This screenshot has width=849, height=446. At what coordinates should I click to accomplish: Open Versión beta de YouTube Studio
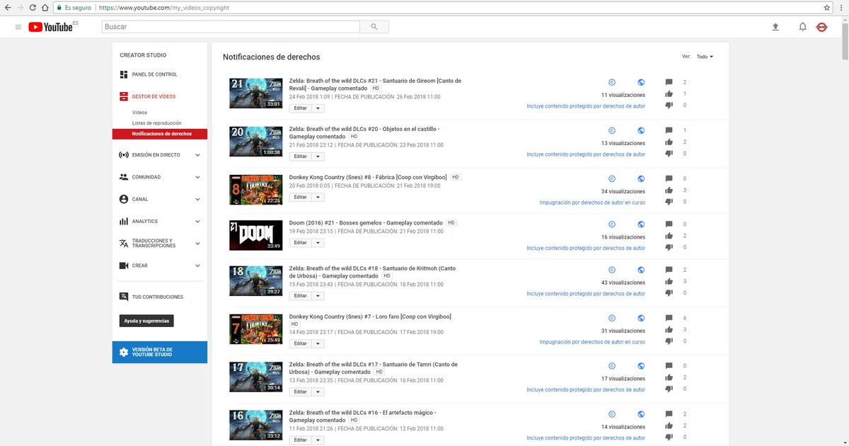click(x=160, y=352)
